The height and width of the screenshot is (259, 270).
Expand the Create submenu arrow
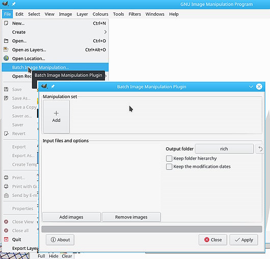(x=105, y=32)
